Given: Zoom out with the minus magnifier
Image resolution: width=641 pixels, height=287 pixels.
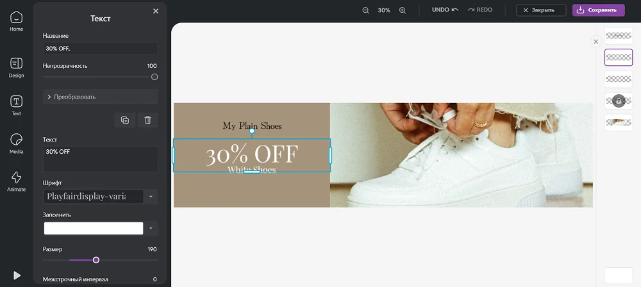Looking at the screenshot, I should [x=366, y=10].
